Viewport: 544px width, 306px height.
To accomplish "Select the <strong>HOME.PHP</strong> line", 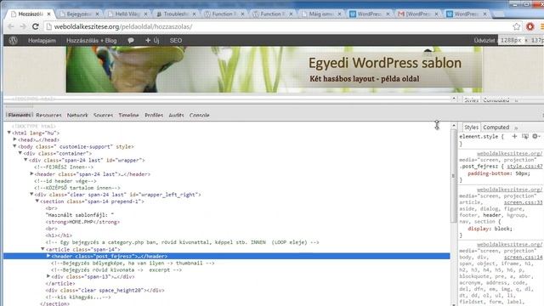I will click(x=82, y=222).
